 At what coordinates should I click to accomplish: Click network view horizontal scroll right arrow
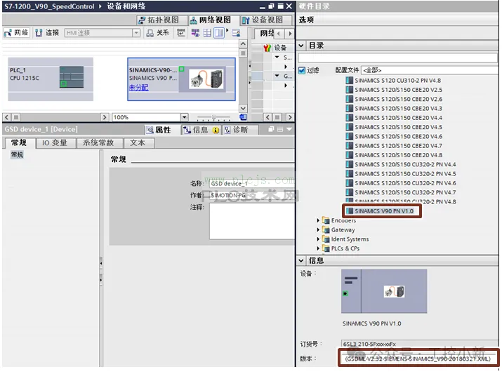point(105,117)
